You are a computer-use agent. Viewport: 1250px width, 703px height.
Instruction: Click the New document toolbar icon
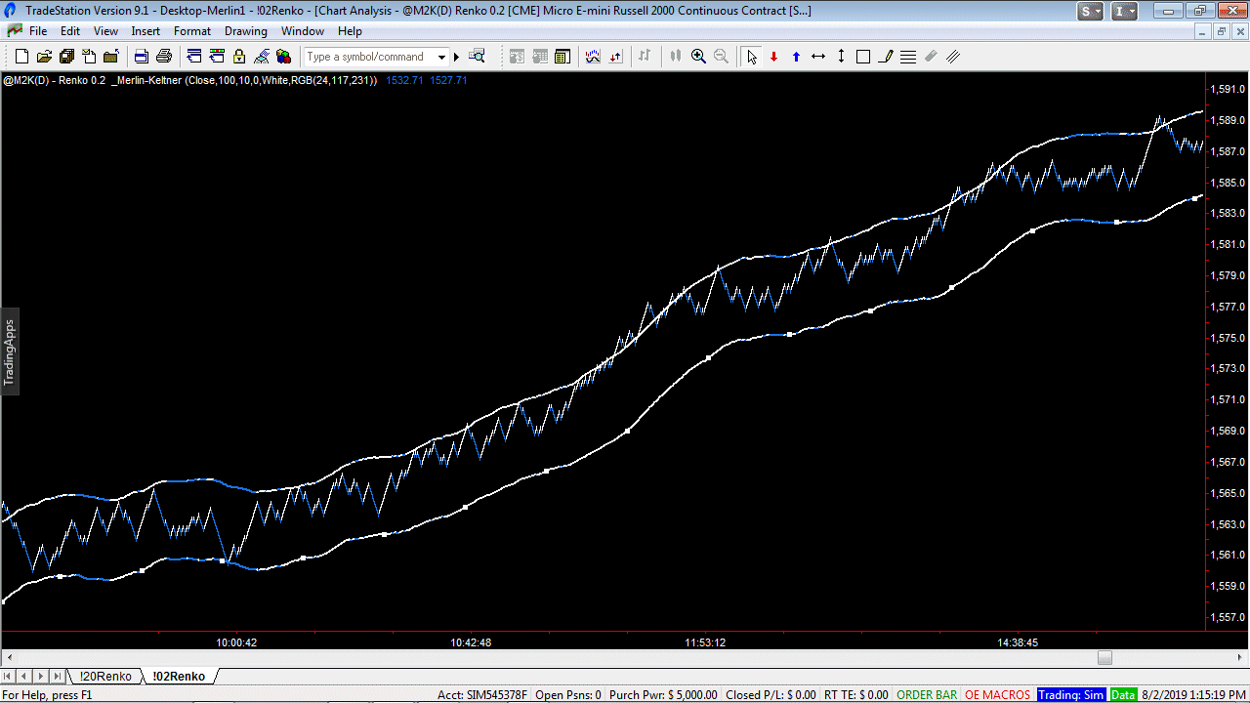[x=22, y=57]
